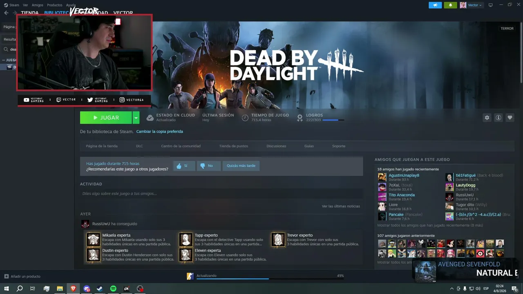Open the updating game icon in downloads bar
The image size is (523, 294).
coord(190,276)
